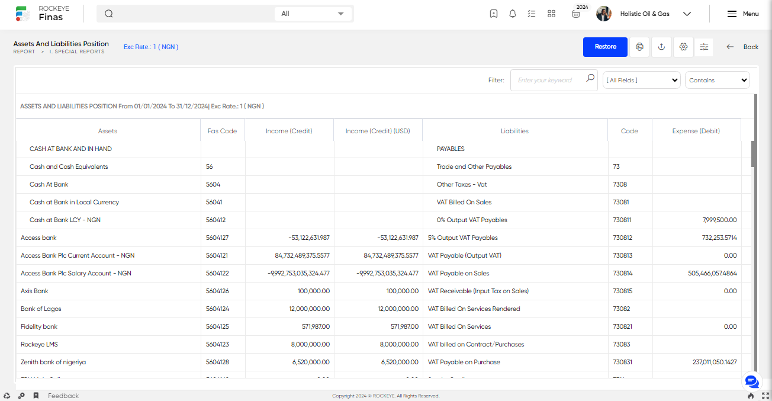Image resolution: width=772 pixels, height=401 pixels.
Task: Click the Rockeye LMS asset row
Action: point(39,345)
